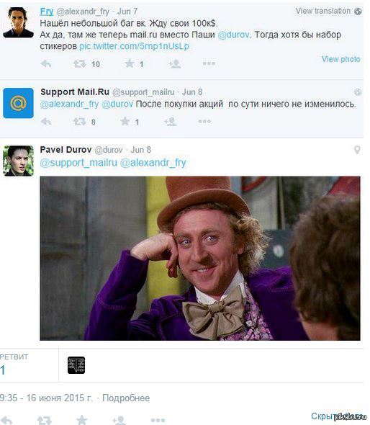Open more options on Support Mail.Ru tweet
The image size is (370, 425).
(x=204, y=121)
